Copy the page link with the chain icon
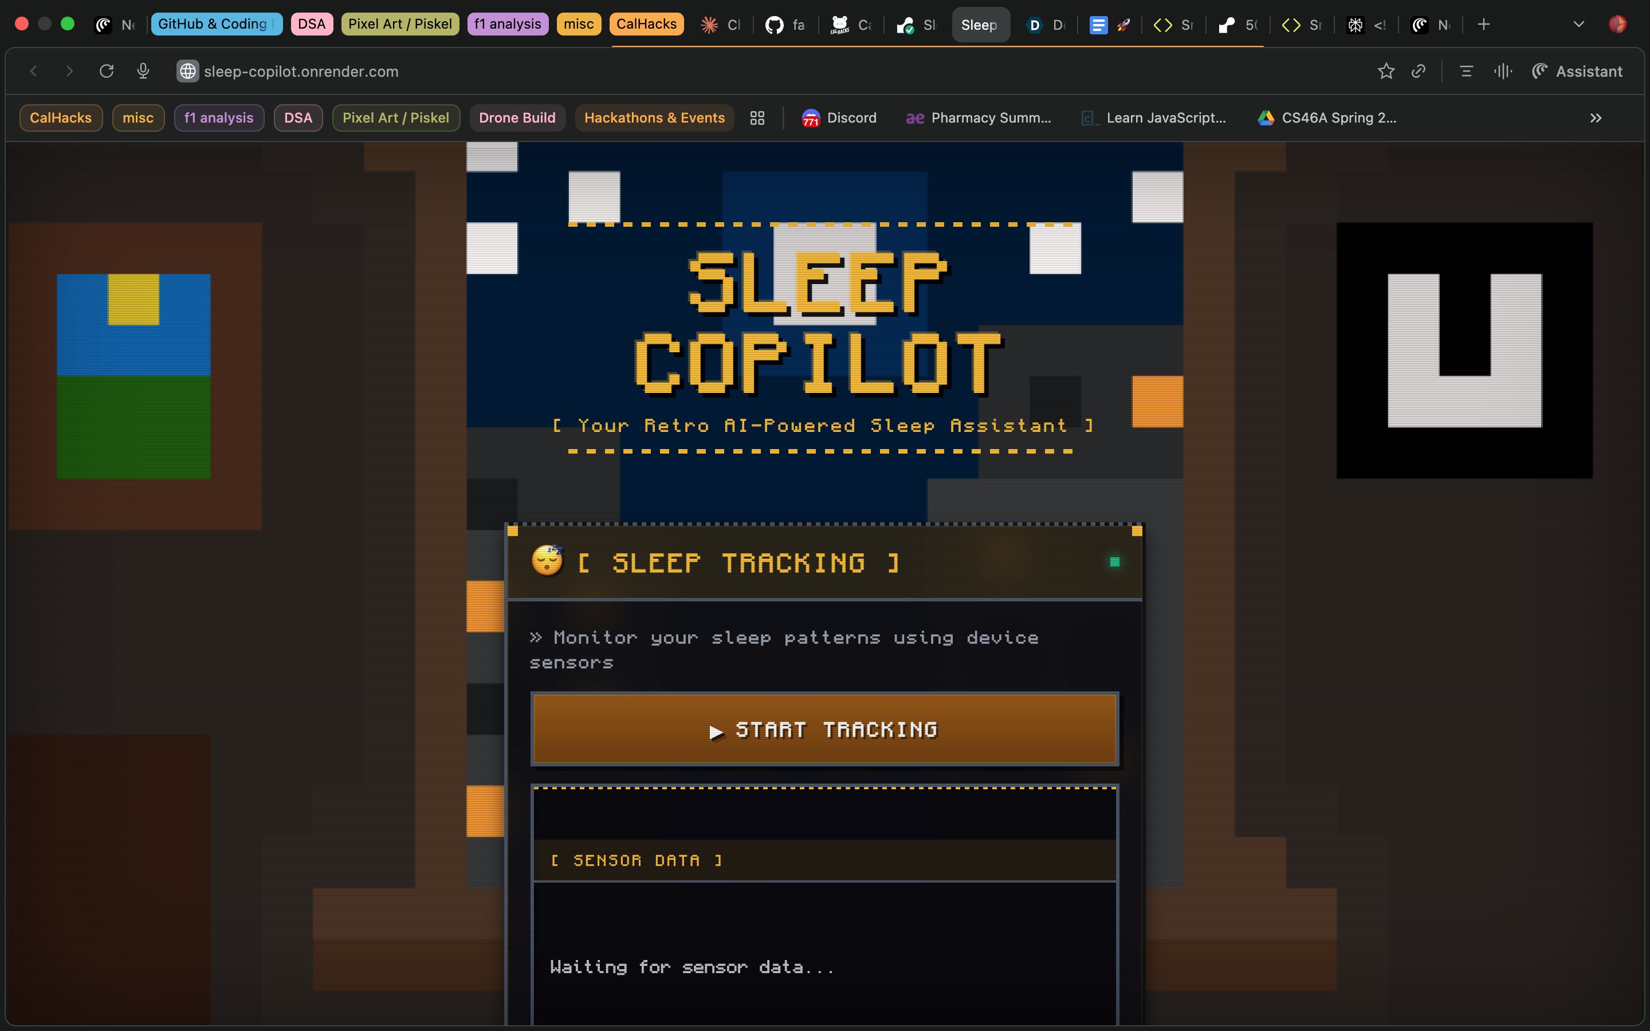1650x1031 pixels. pos(1419,71)
